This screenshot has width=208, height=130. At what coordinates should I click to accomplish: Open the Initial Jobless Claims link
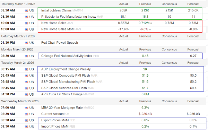(57, 10)
